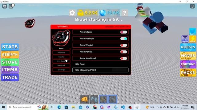The width and height of the screenshot is (197, 110).
Task: Click the Speed Hub logo inside panel
Action: click(x=61, y=38)
